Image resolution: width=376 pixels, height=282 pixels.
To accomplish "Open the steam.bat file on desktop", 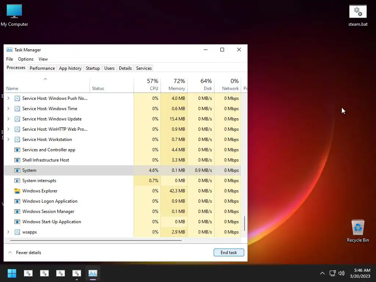I will click(x=358, y=15).
